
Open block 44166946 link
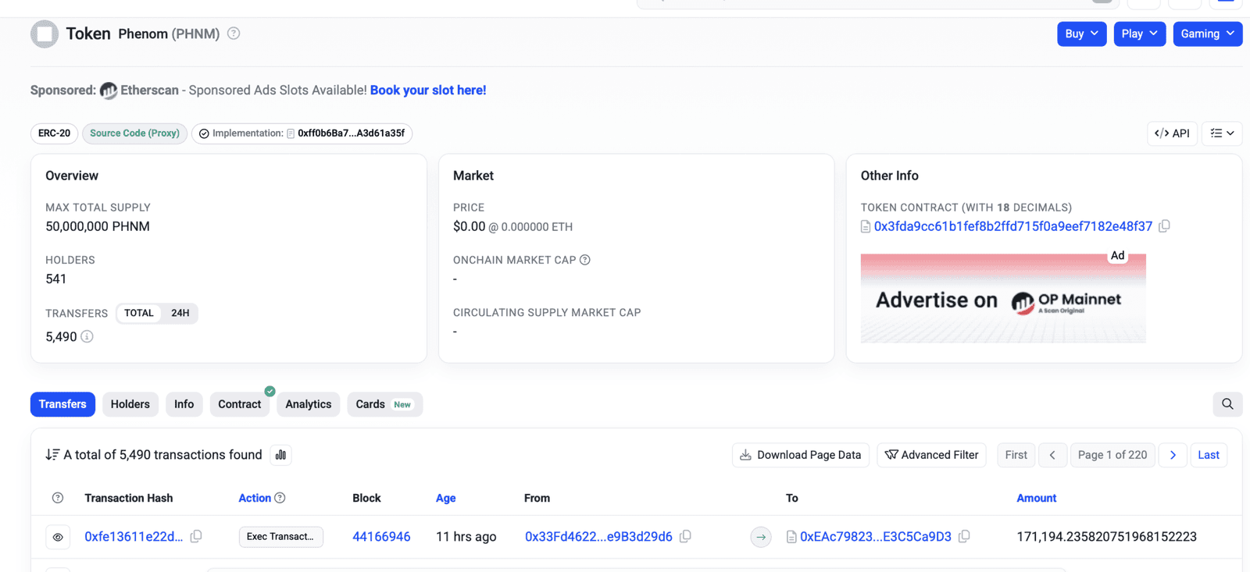point(381,537)
